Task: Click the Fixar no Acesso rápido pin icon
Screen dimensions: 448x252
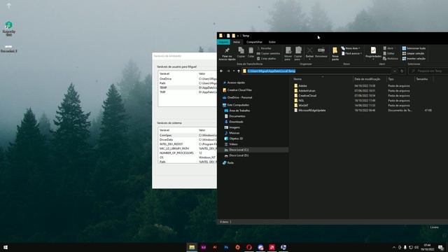Action: [227, 51]
